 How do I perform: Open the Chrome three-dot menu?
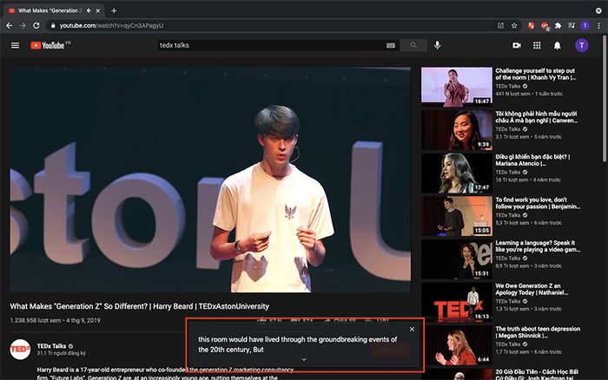[598, 25]
